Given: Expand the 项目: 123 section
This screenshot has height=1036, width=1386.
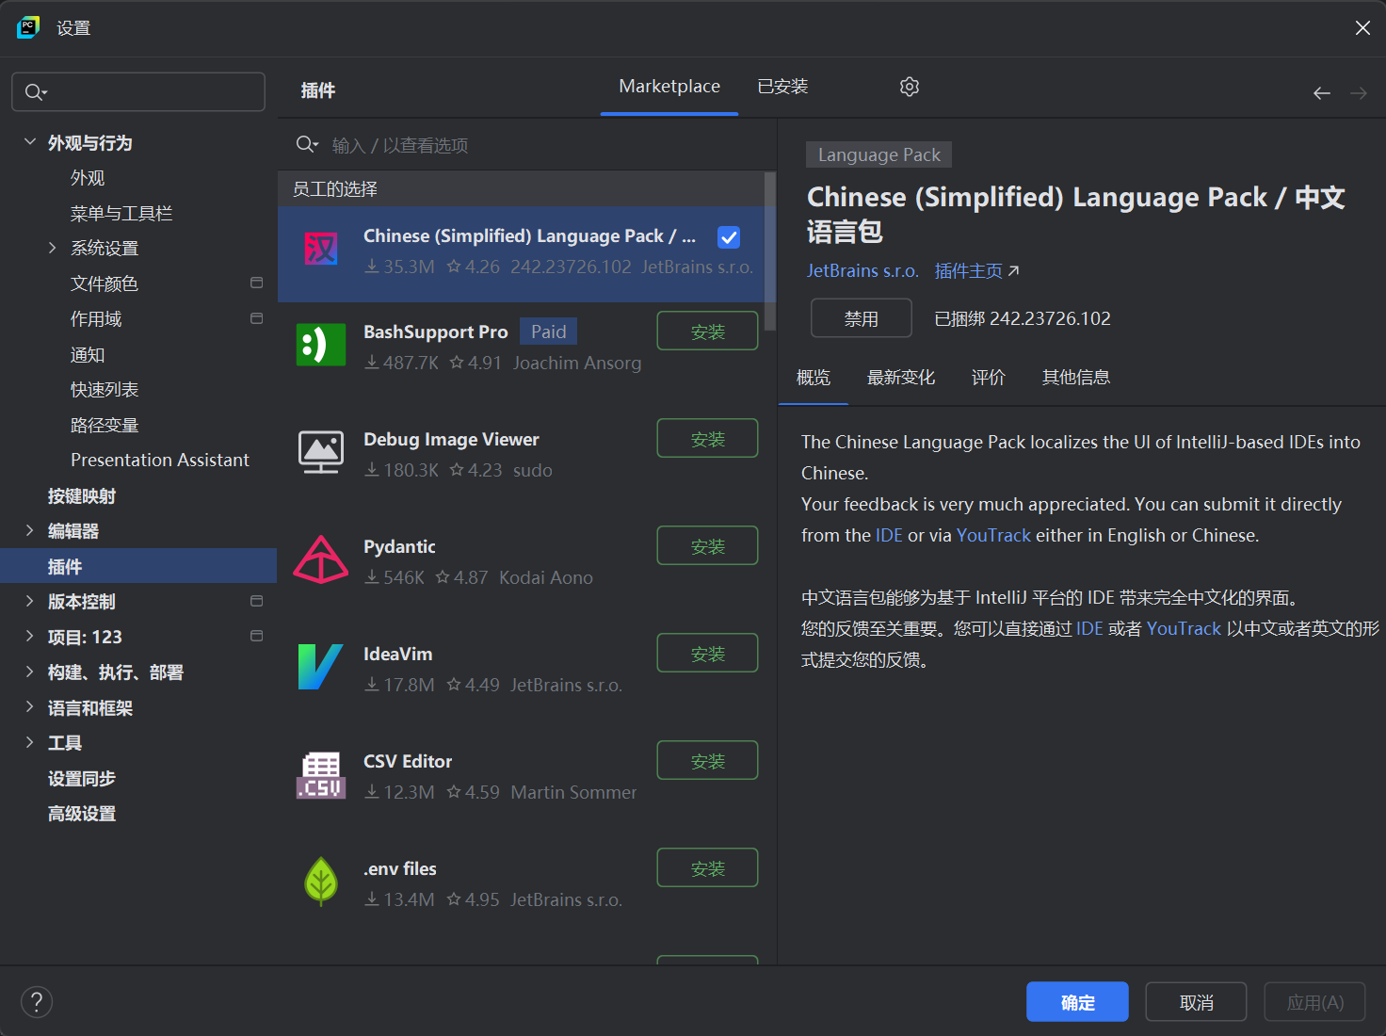Looking at the screenshot, I should click(x=29, y=637).
